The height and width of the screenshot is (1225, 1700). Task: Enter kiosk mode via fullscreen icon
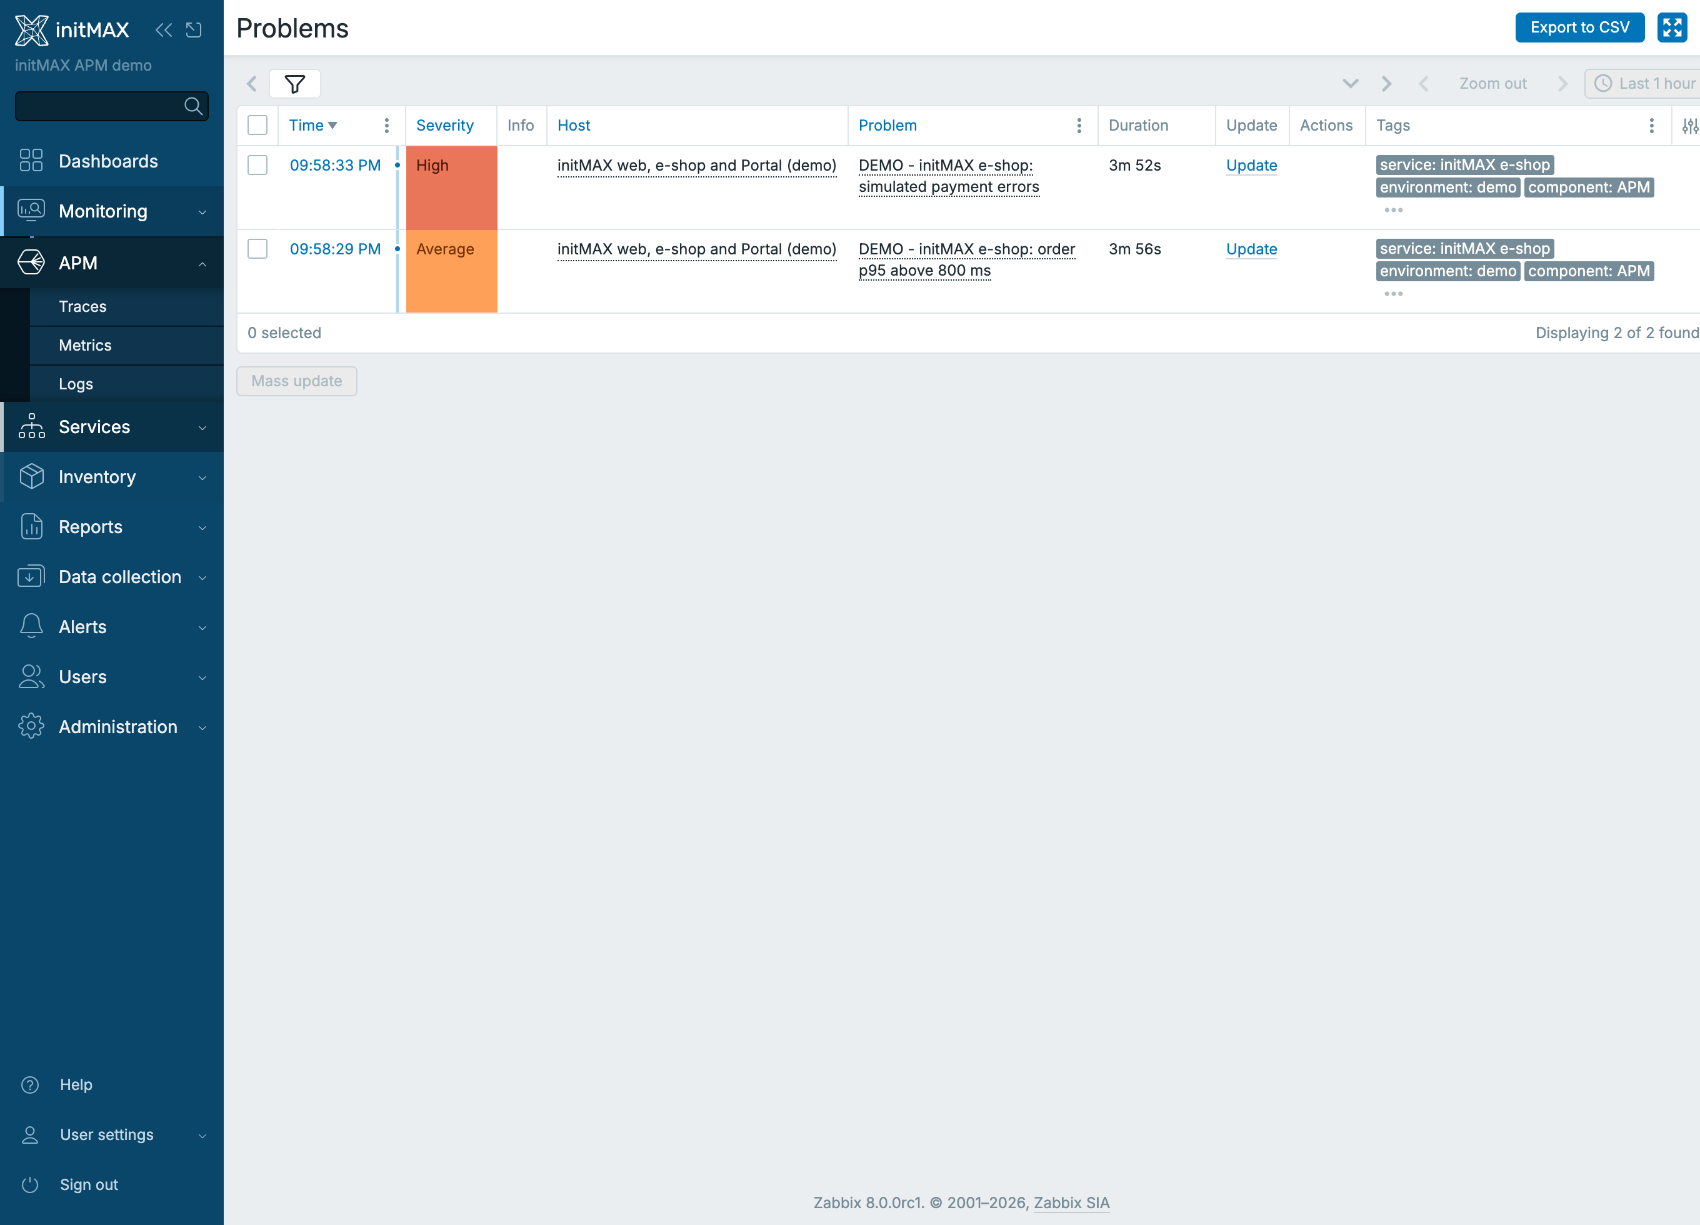tap(1672, 27)
